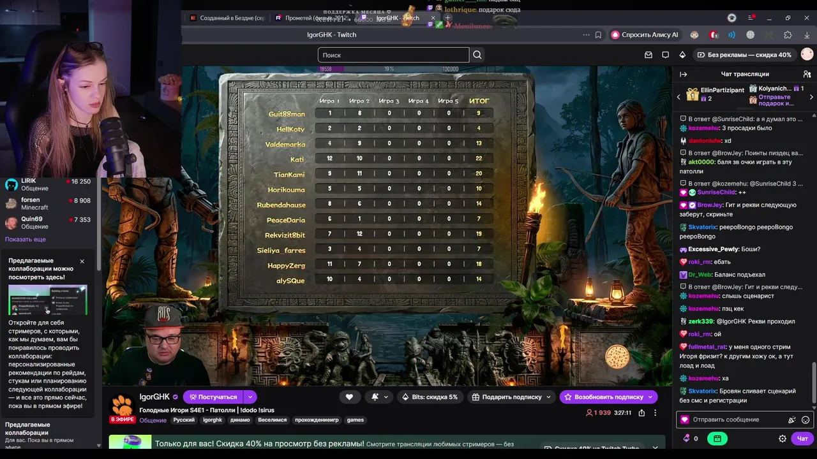Image resolution: width=817 pixels, height=459 pixels.
Task: Open browser menu with red notification dot
Action: click(x=751, y=18)
